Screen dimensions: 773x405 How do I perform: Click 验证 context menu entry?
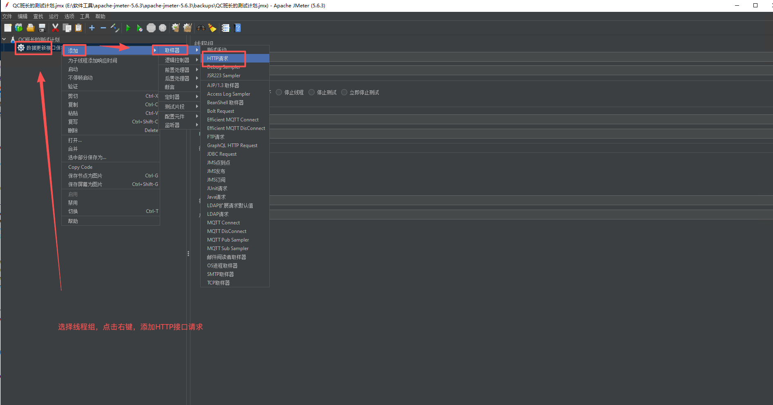(x=110, y=86)
